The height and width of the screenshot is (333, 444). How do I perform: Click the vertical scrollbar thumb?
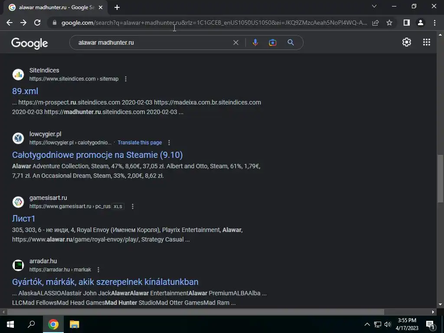coord(440,178)
